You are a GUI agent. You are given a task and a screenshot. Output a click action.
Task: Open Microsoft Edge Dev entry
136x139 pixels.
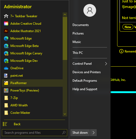(32, 61)
